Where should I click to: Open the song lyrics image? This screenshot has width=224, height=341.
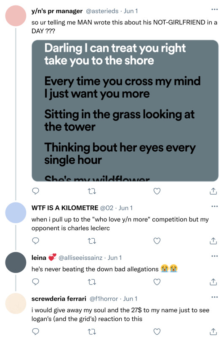tap(125, 110)
